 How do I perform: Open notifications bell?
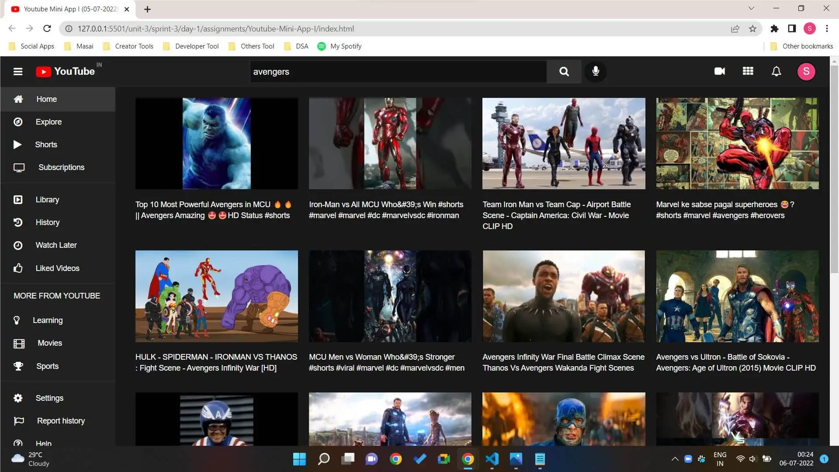tap(777, 71)
